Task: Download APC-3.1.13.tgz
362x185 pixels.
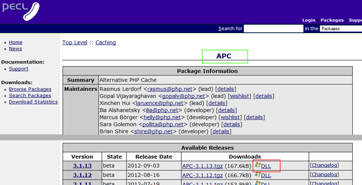Action: 203,166
